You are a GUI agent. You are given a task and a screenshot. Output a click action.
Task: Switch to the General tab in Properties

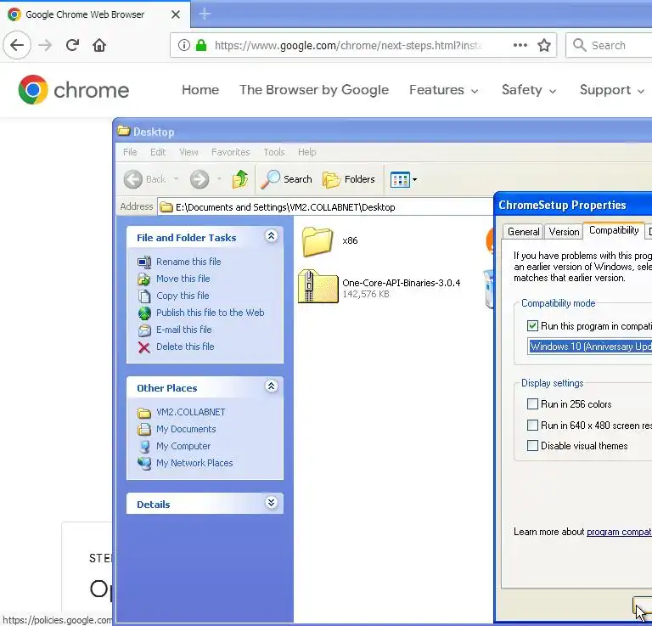coord(524,232)
